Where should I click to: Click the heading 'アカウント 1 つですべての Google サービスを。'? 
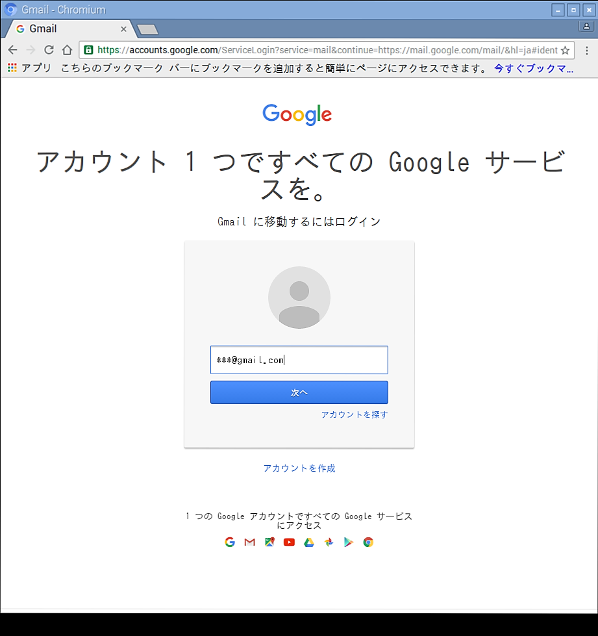point(299,175)
